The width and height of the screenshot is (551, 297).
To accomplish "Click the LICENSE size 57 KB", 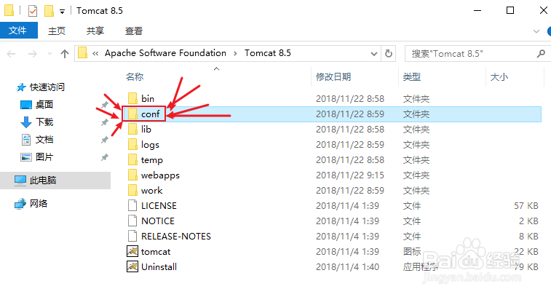I will (526, 205).
